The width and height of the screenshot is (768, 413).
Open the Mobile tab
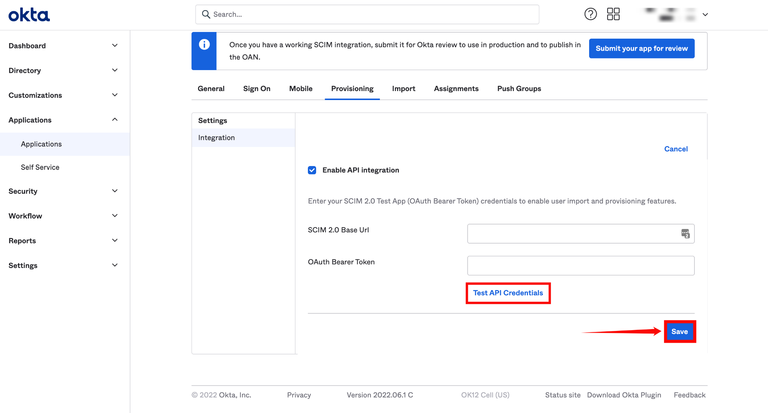(x=301, y=89)
